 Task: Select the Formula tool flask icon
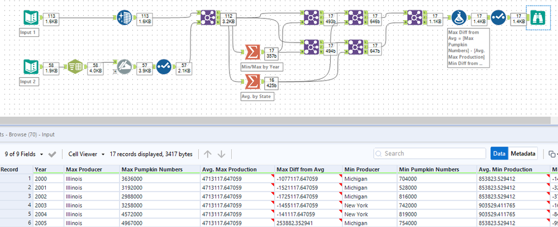459,18
